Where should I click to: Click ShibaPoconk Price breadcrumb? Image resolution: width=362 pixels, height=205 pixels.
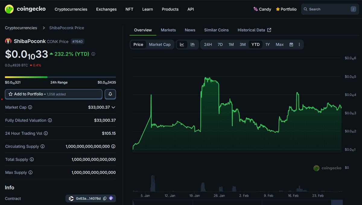pos(67,28)
